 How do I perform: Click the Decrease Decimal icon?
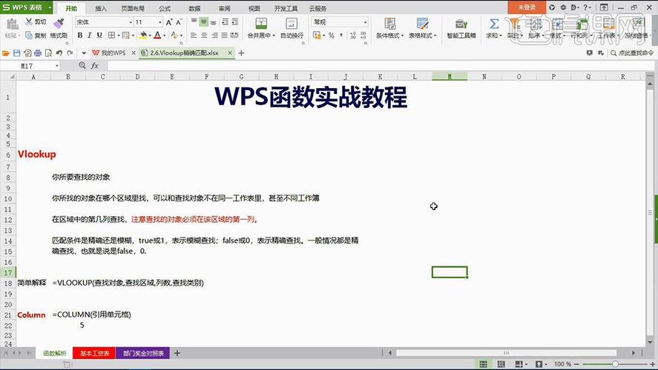coord(363,36)
